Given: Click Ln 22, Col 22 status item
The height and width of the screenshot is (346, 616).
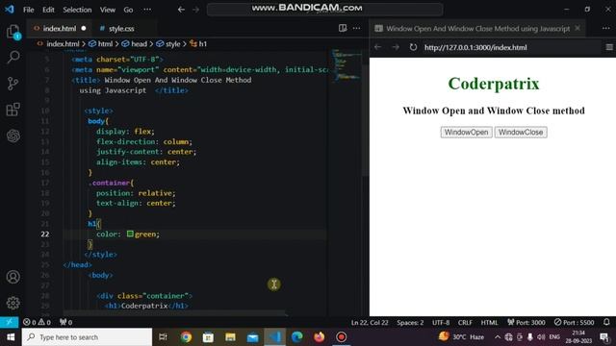Looking at the screenshot, I should click(x=370, y=322).
